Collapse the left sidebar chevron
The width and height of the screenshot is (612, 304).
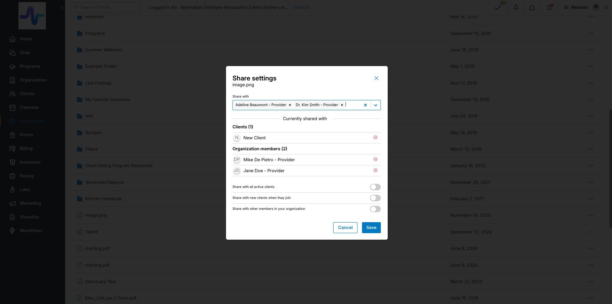click(x=62, y=8)
